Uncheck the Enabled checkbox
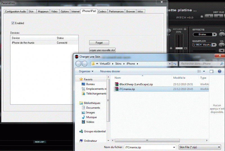225x151 pixels. (x=13, y=23)
